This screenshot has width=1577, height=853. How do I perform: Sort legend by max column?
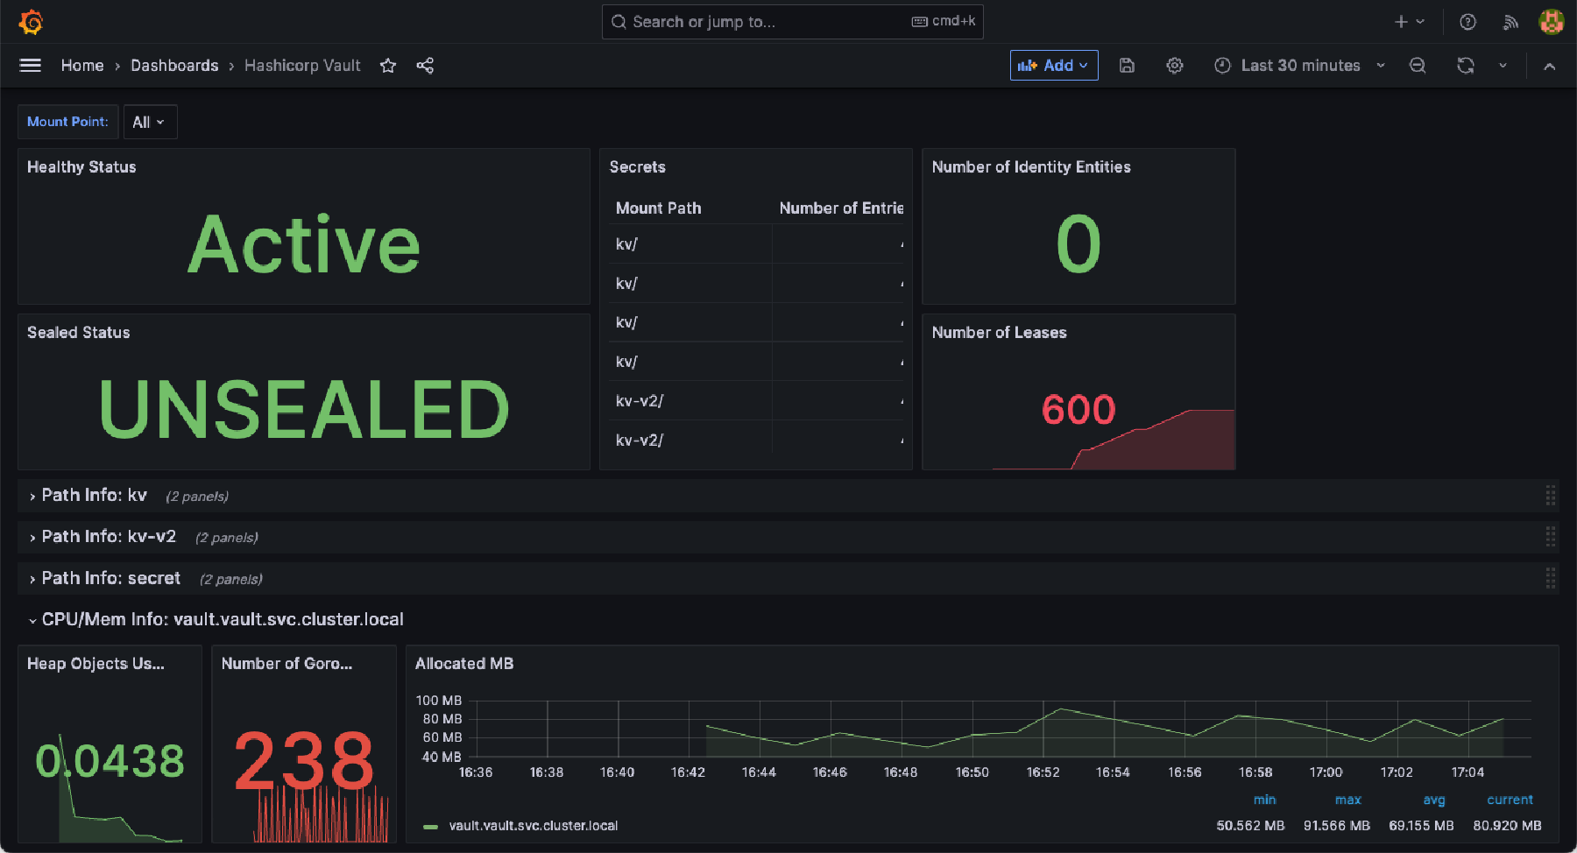(1347, 800)
